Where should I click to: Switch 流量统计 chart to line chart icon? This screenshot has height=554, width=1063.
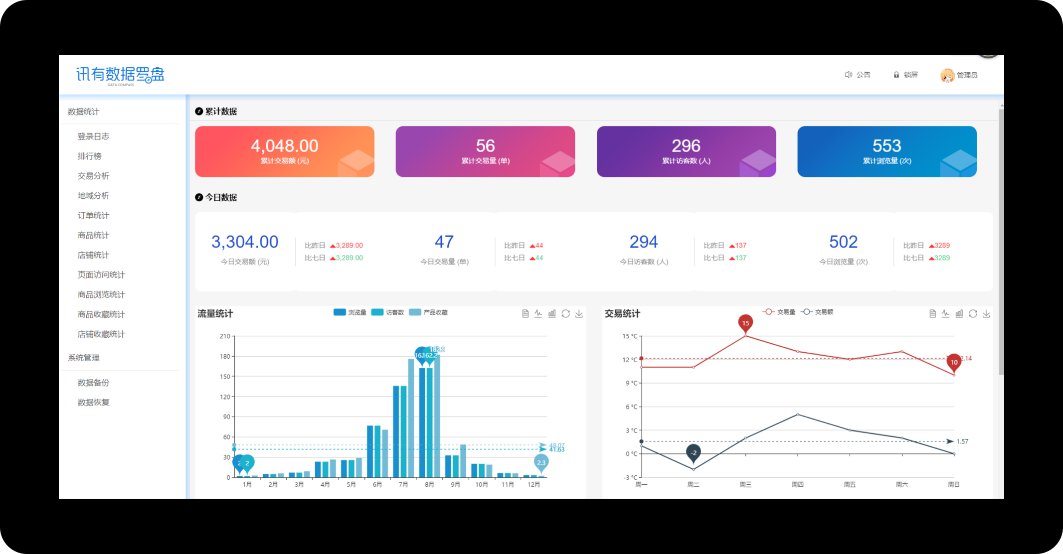point(538,313)
